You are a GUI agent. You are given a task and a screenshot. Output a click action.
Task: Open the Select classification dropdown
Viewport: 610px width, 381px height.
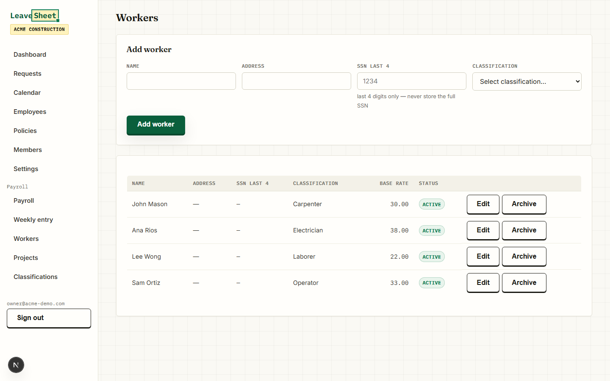tap(527, 81)
